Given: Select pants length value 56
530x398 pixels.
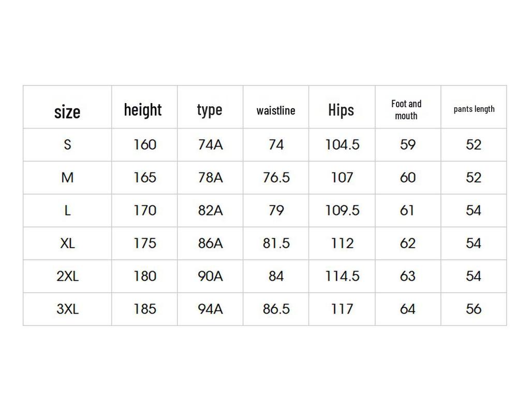Looking at the screenshot, I should click(x=474, y=309).
